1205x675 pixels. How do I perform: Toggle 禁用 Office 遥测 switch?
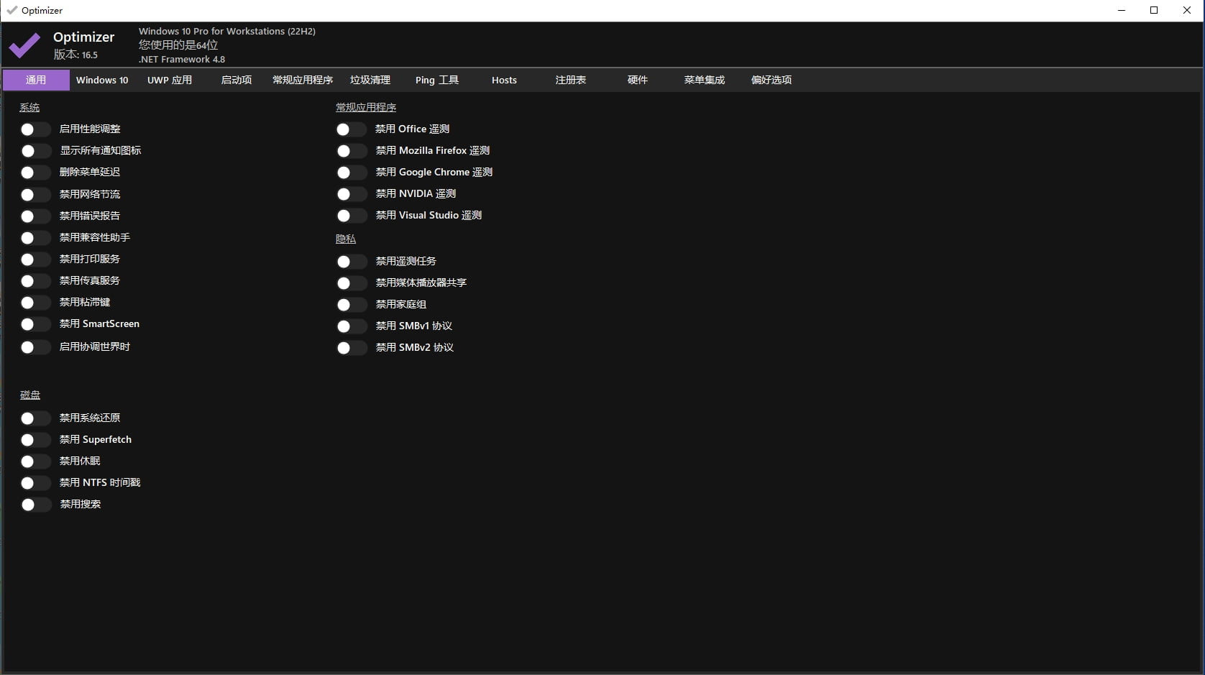coord(351,129)
